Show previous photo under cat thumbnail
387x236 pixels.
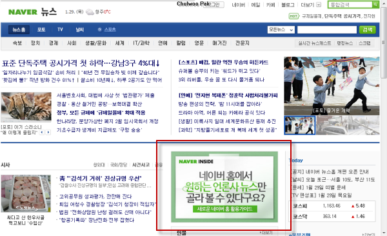(x=42, y=133)
